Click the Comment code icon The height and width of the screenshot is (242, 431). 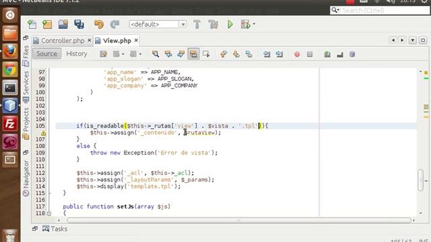(x=327, y=54)
